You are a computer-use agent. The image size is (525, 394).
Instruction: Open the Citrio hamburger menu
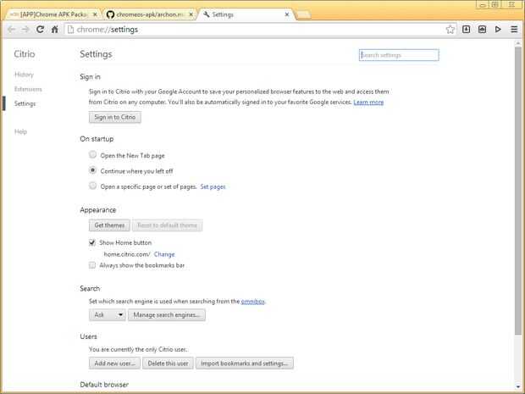click(514, 30)
